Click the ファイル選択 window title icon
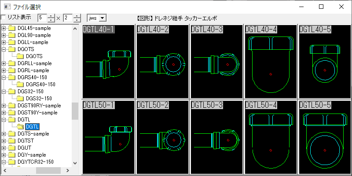 (7, 7)
